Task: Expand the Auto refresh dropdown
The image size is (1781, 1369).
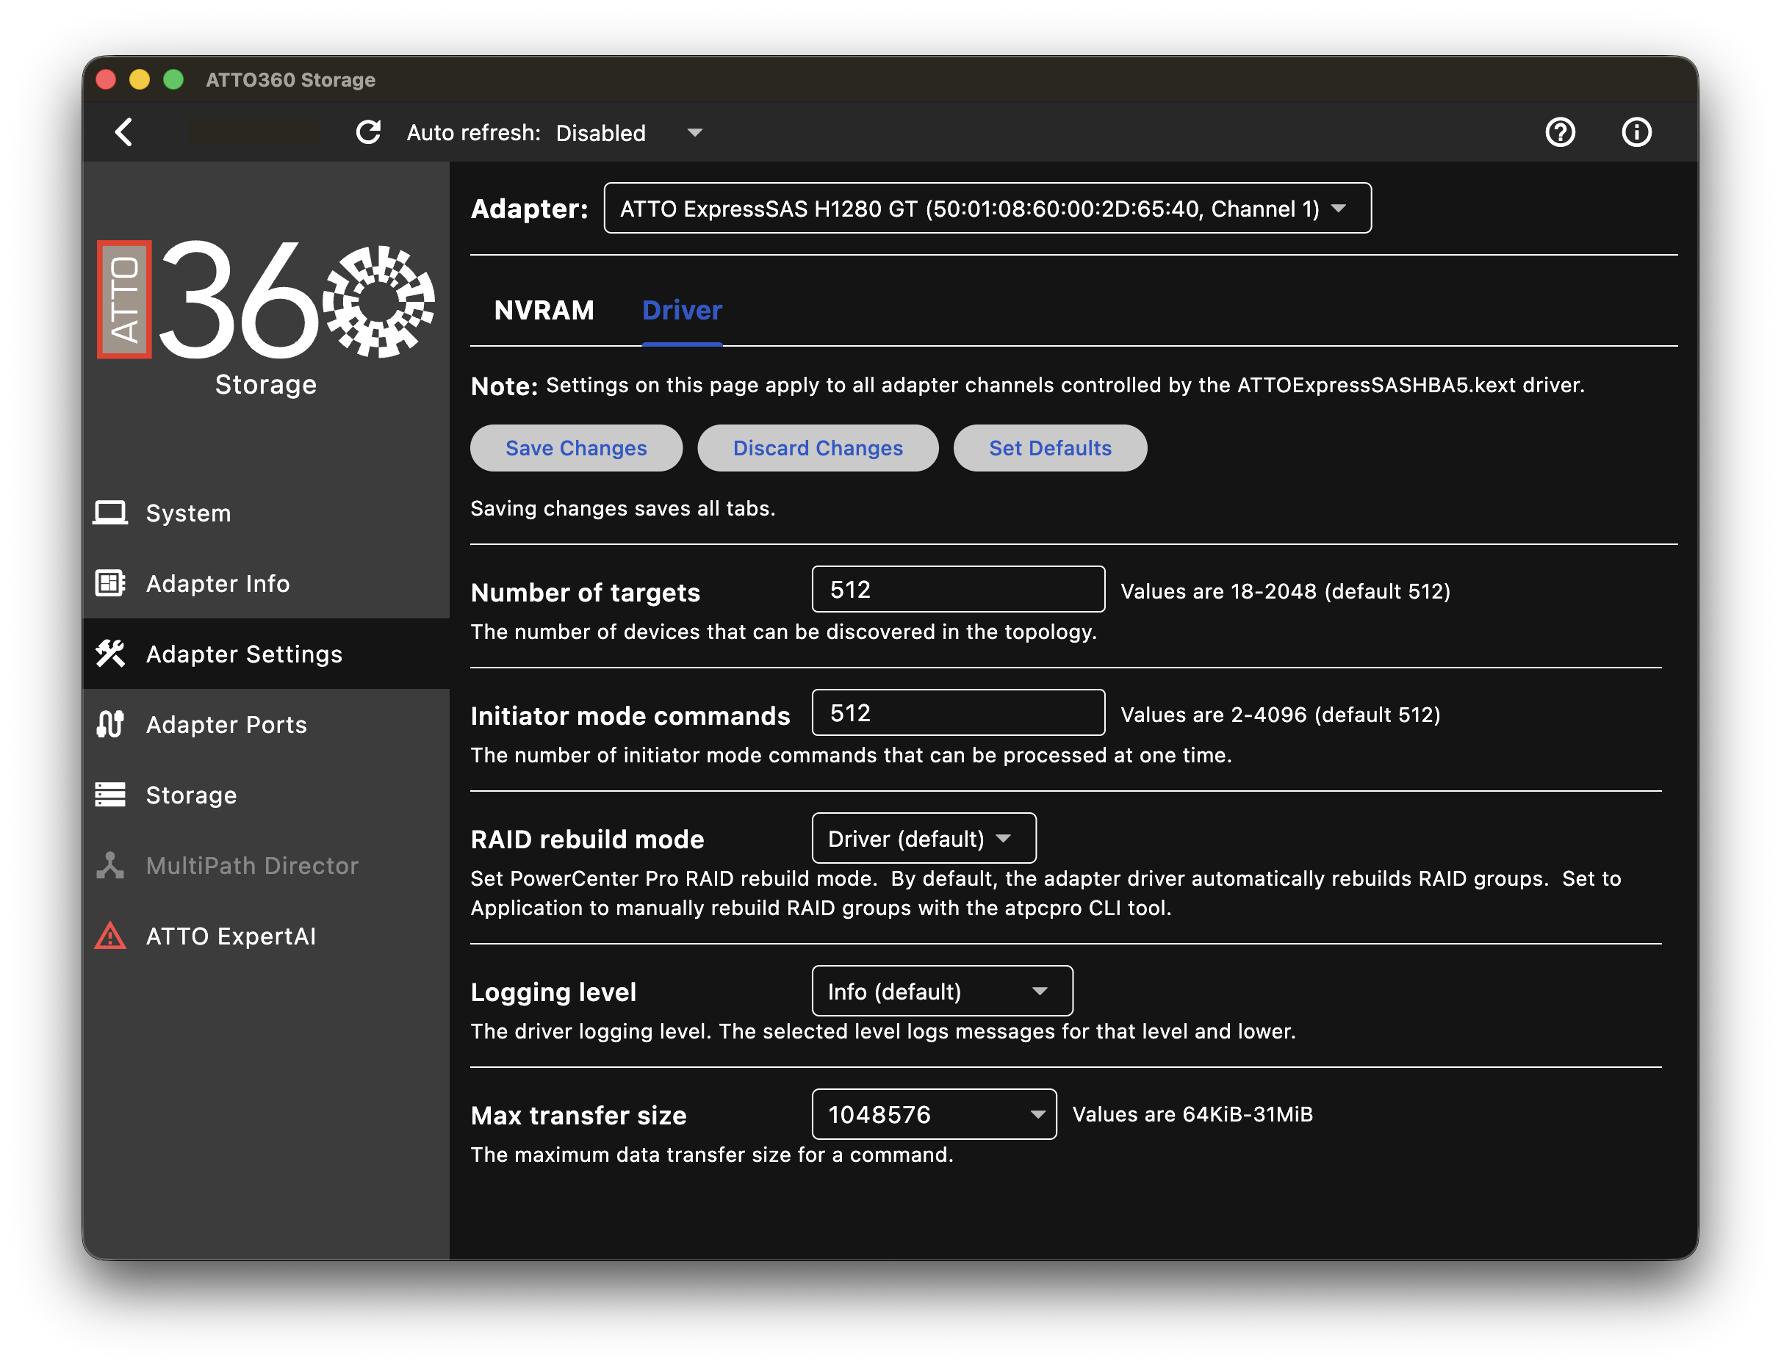Action: coord(627,133)
